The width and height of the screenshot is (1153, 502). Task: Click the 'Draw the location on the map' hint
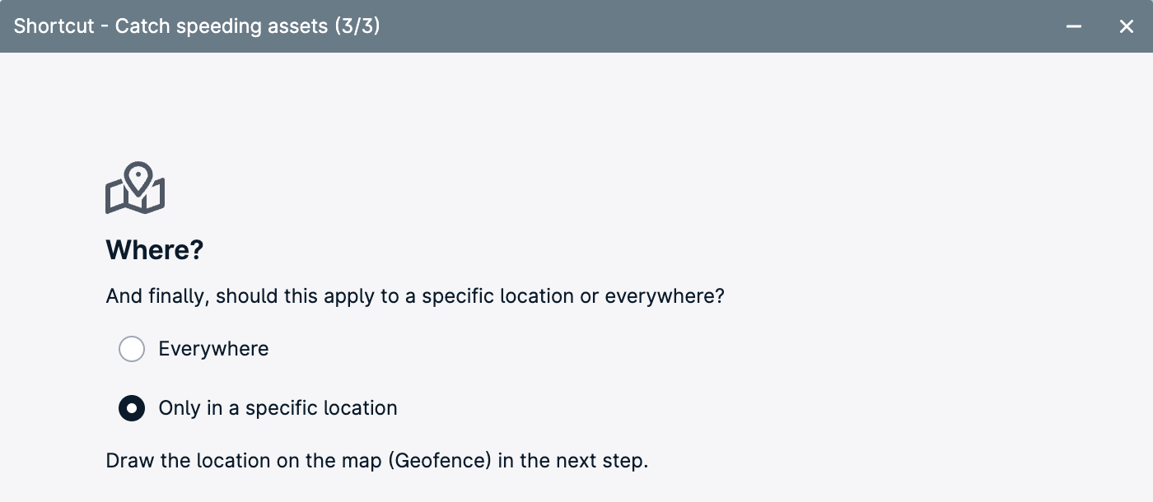coord(245,461)
